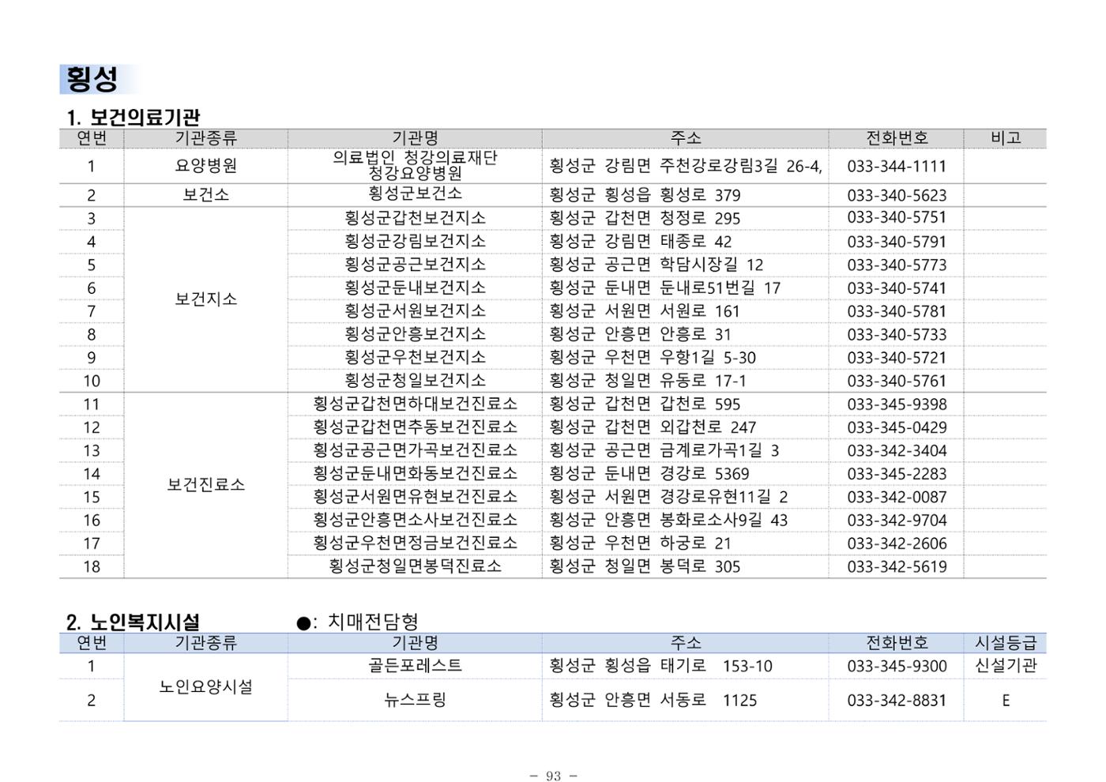This screenshot has height=782, width=1106.
Task: Select address 횡성군 횡성읍 횡성로 379
Action: [645, 195]
